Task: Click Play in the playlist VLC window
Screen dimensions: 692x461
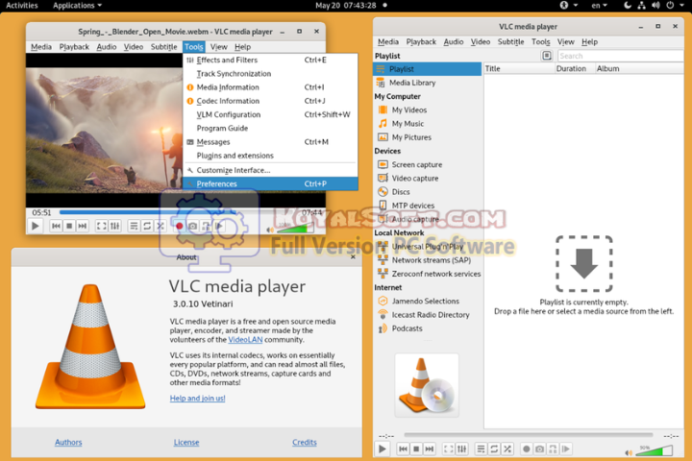Action: [383, 449]
